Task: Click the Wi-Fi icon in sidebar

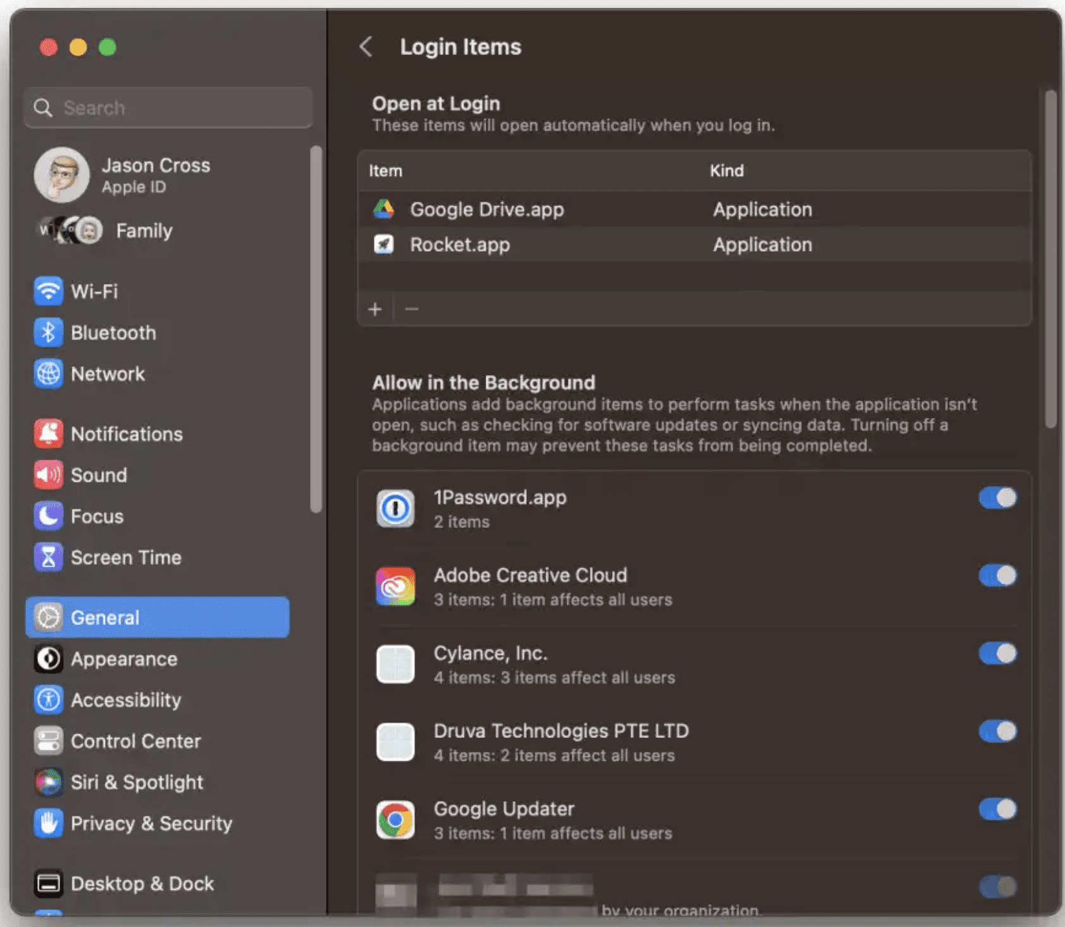Action: pos(48,292)
